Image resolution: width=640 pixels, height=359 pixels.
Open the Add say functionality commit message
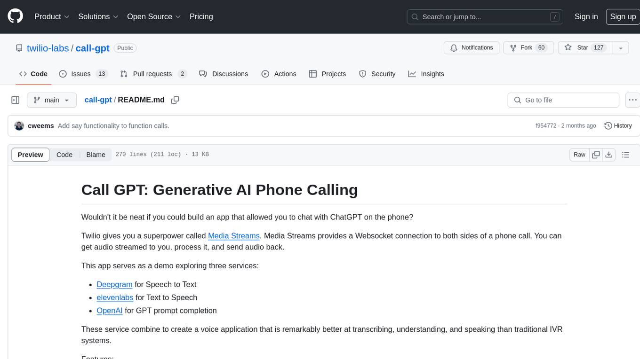113,125
